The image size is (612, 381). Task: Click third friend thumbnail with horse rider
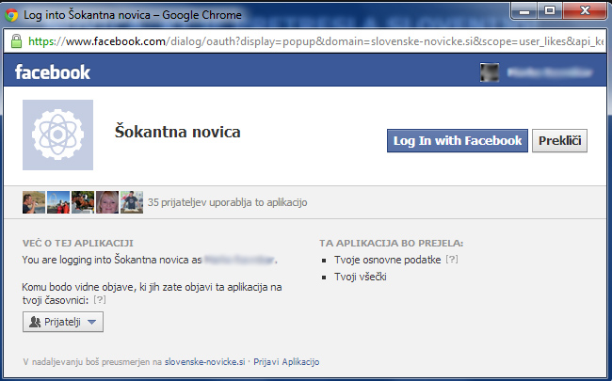click(x=83, y=202)
